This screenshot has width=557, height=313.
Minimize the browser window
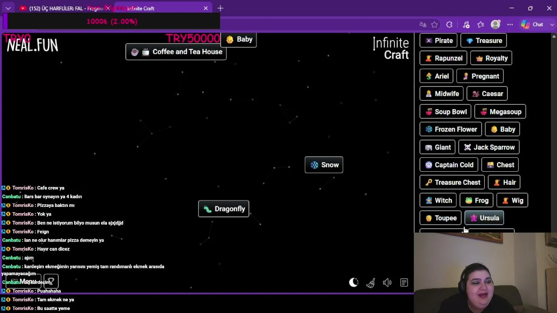tap(512, 8)
